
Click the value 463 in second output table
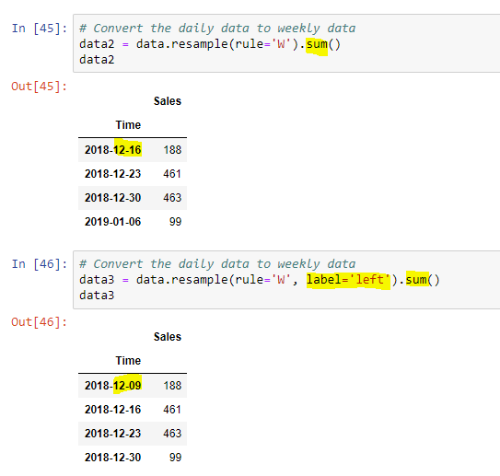172,434
